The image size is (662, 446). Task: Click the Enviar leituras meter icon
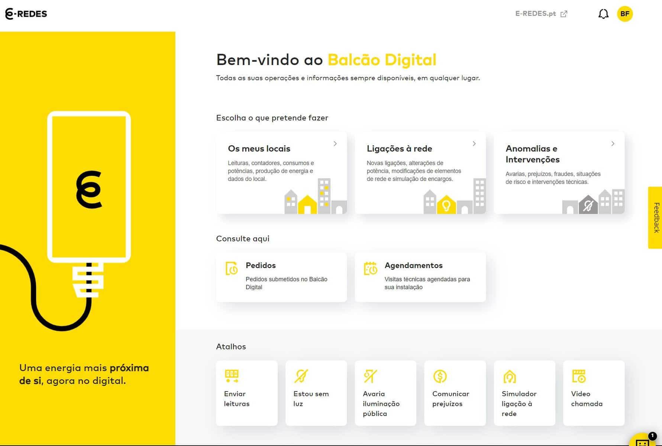232,376
